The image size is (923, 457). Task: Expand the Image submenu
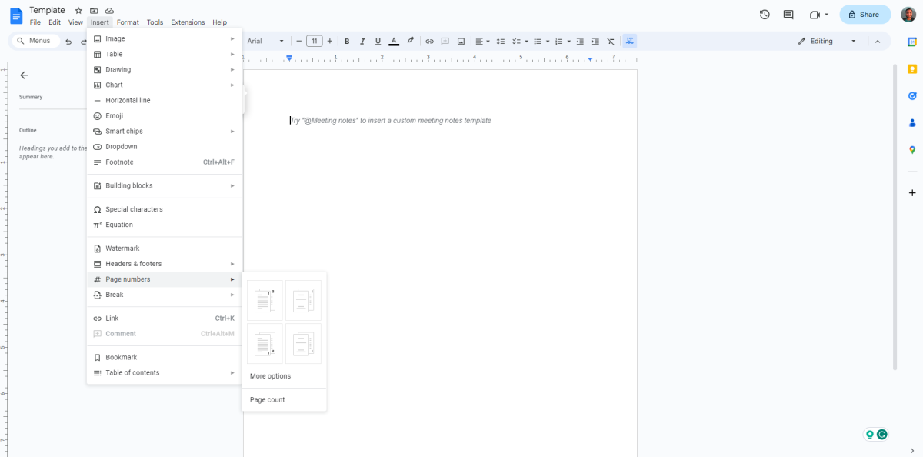point(165,38)
